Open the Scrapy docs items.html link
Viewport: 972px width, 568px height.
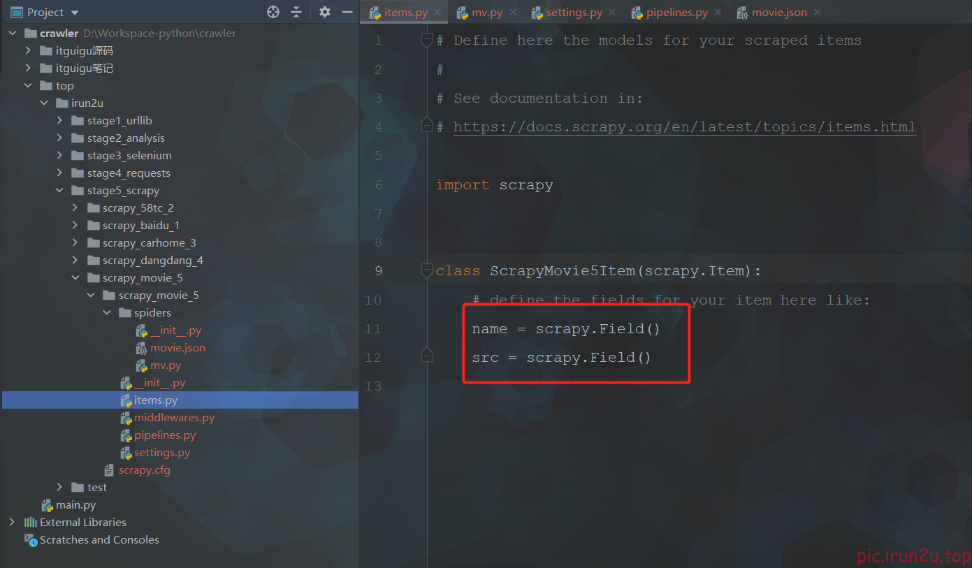(x=684, y=127)
